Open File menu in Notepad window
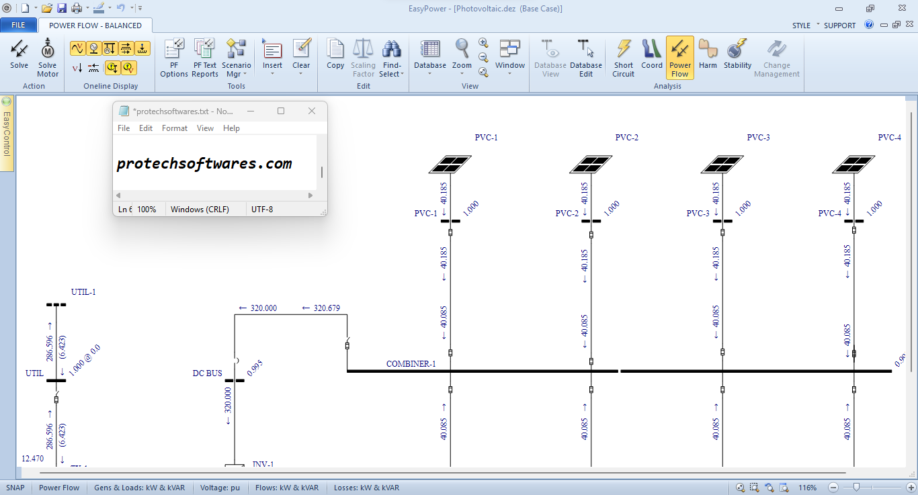The image size is (918, 495). coord(124,128)
